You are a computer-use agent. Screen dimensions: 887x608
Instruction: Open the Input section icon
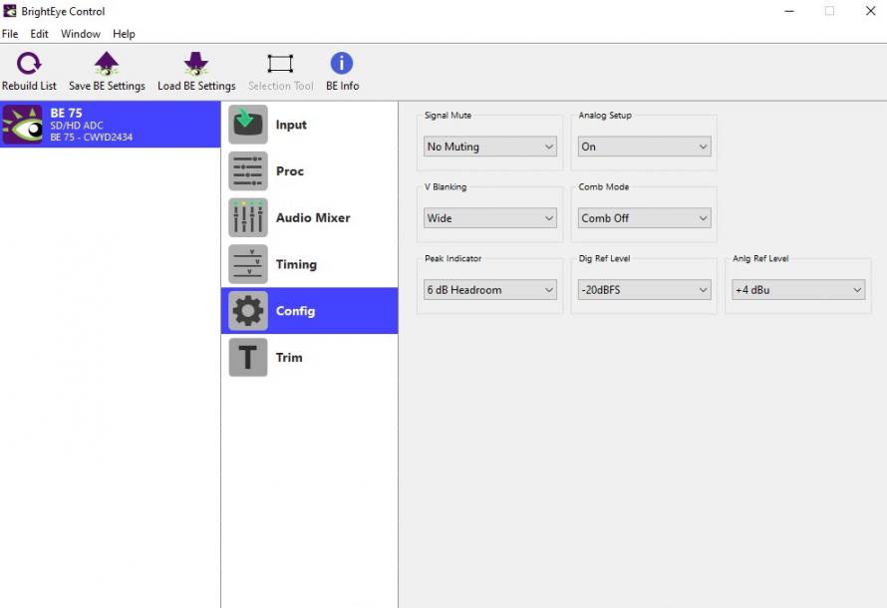(x=248, y=125)
